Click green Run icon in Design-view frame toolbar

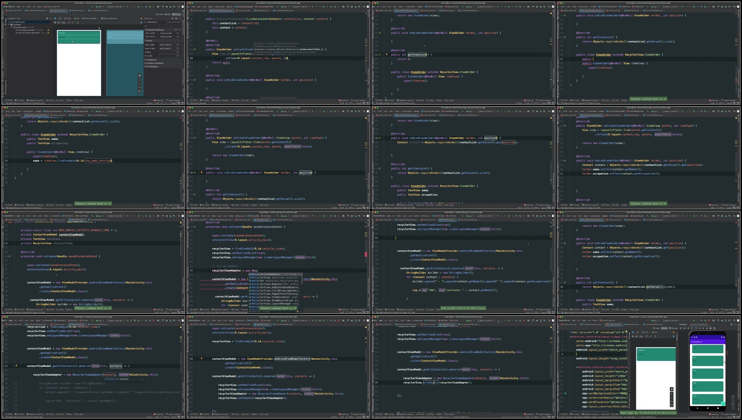pyautogui.click(x=128, y=7)
